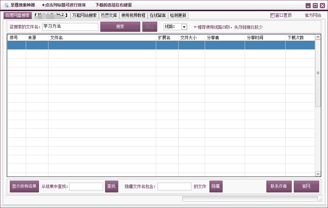Screen dimensions: 328x208
Task: Open the 种子 tab in brackets
Action: [51, 16]
